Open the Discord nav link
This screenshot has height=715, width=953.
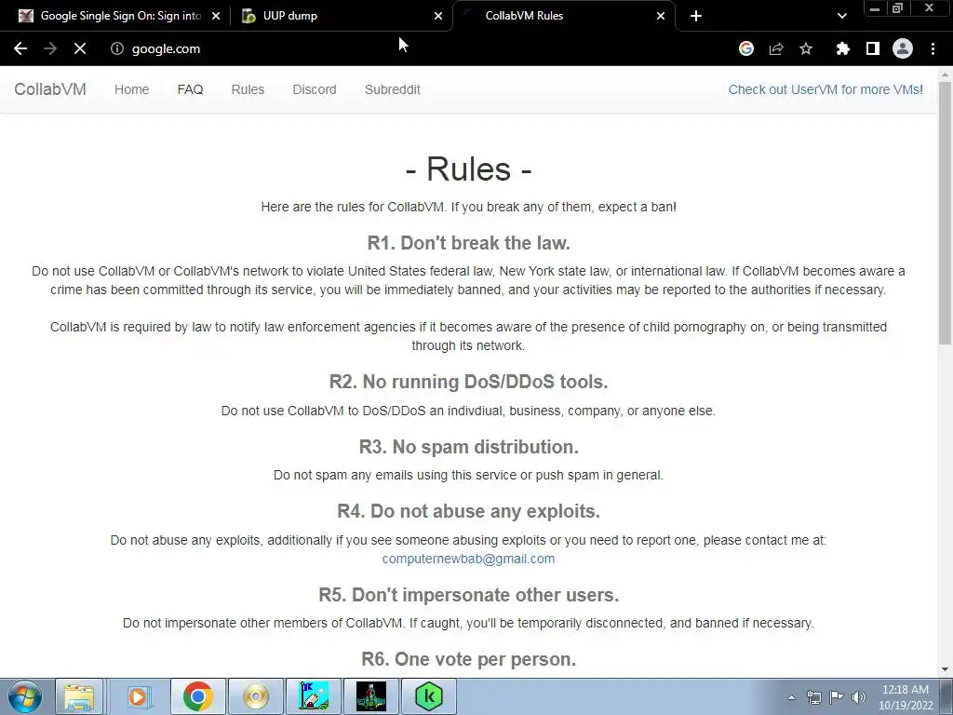click(x=315, y=89)
